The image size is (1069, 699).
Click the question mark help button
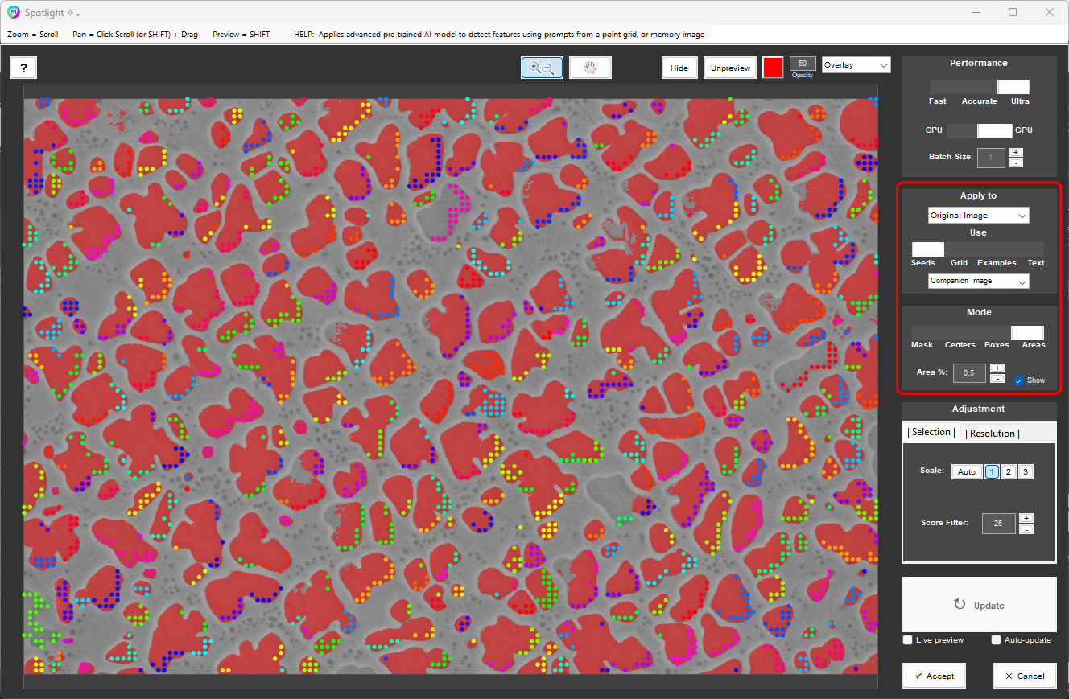point(23,68)
